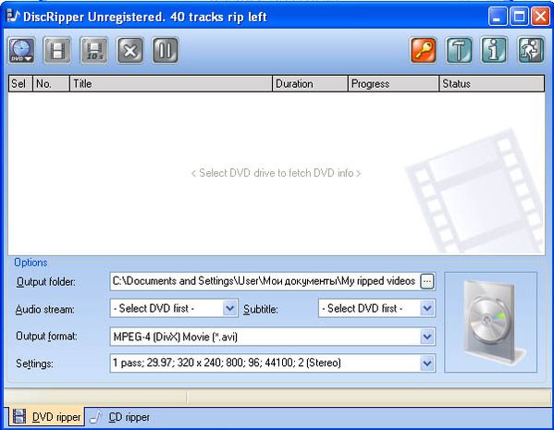Switch to the CD ripper tab
The image size is (554, 430).
[x=120, y=417]
